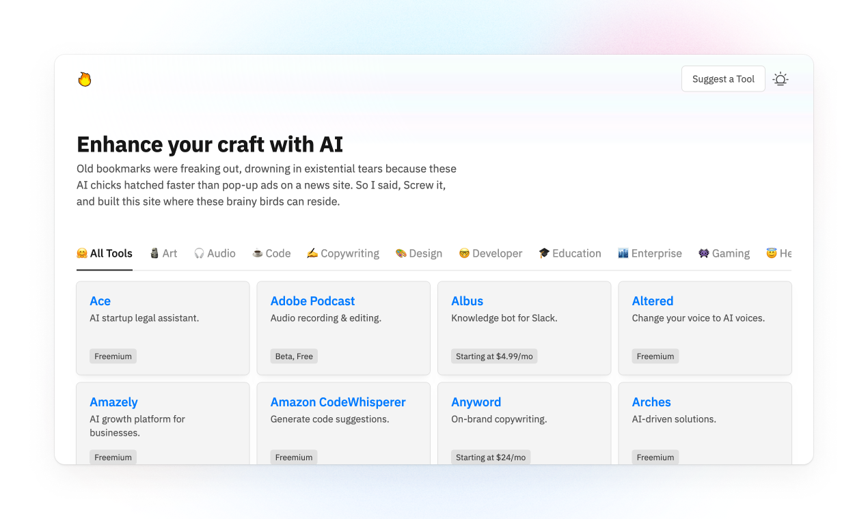Switch to the Education tab
The width and height of the screenshot is (868, 519).
[x=570, y=253]
